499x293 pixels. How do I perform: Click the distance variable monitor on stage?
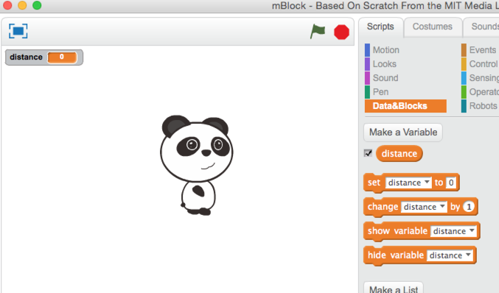tap(44, 57)
